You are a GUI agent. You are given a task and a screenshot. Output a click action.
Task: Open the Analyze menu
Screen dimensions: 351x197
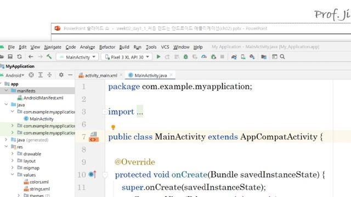click(87, 47)
